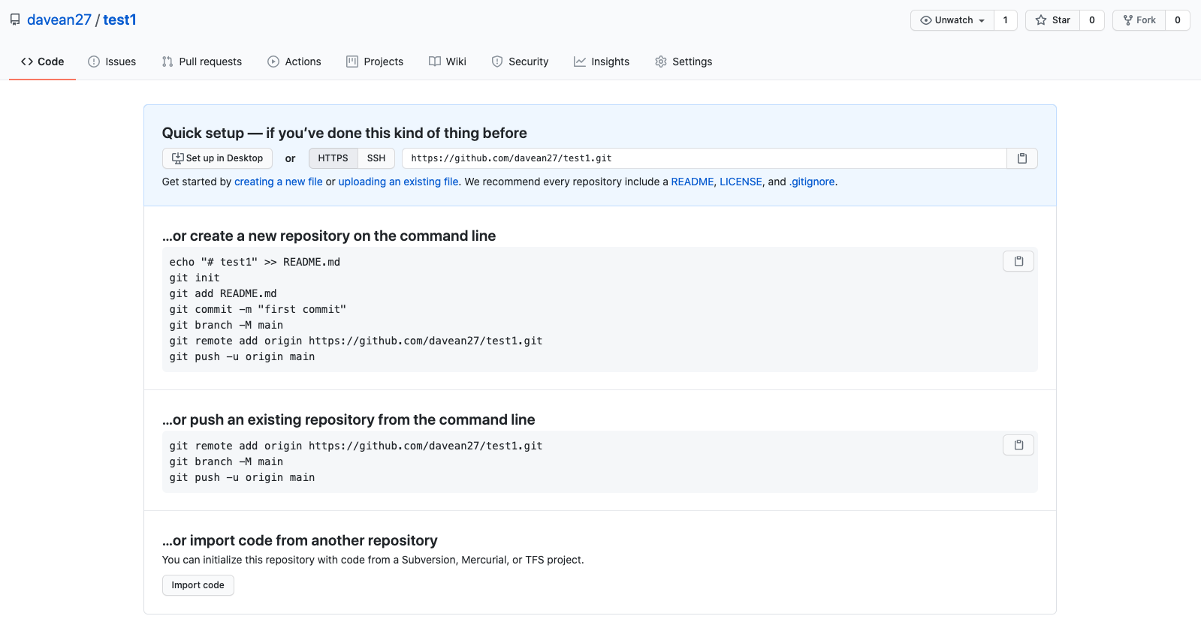Go to the Pull requests tab
Viewport: 1201px width, 625px height.
201,62
